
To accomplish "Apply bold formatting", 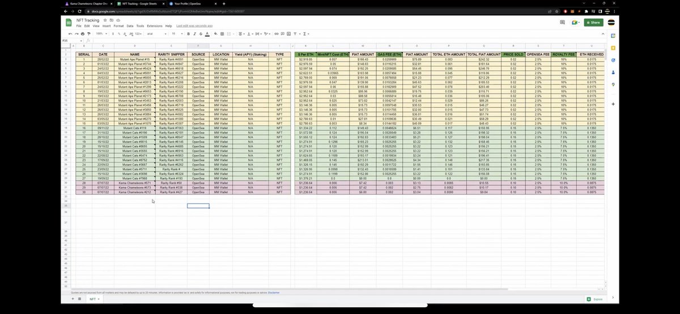I will [x=189, y=33].
